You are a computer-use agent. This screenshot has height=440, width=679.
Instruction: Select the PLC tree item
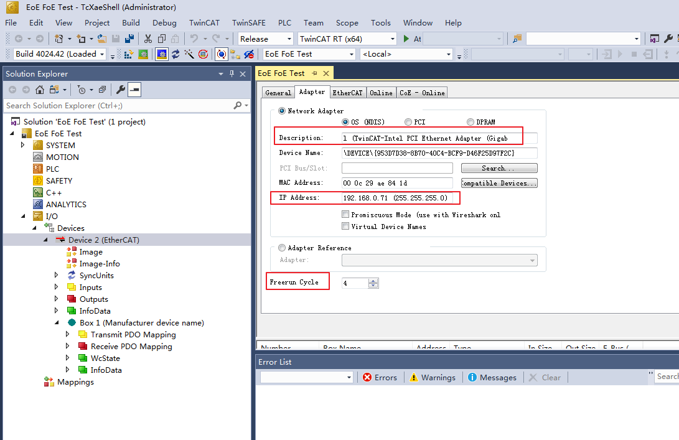point(52,169)
